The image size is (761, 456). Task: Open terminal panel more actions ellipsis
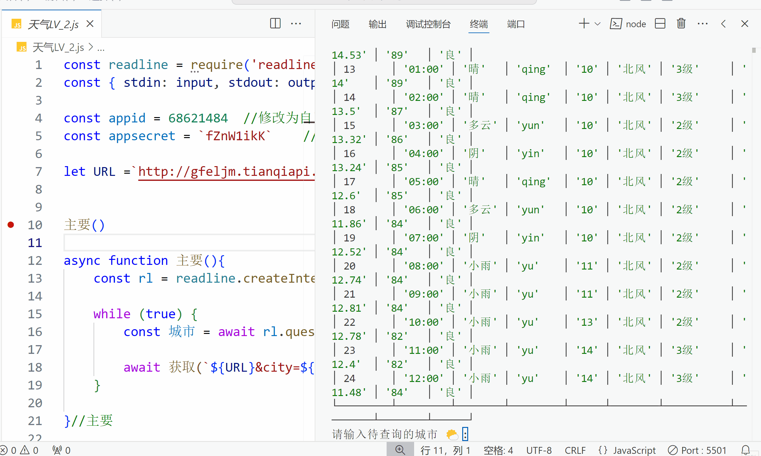(702, 24)
